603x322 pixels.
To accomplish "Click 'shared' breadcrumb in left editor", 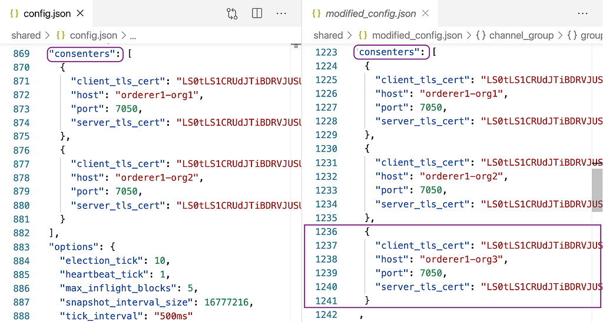I will point(26,36).
